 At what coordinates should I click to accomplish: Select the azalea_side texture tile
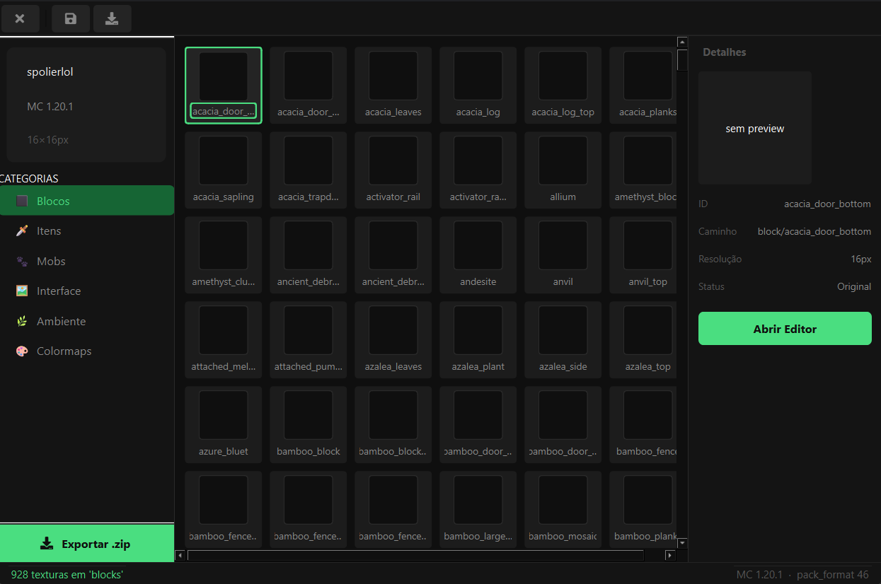tap(563, 340)
